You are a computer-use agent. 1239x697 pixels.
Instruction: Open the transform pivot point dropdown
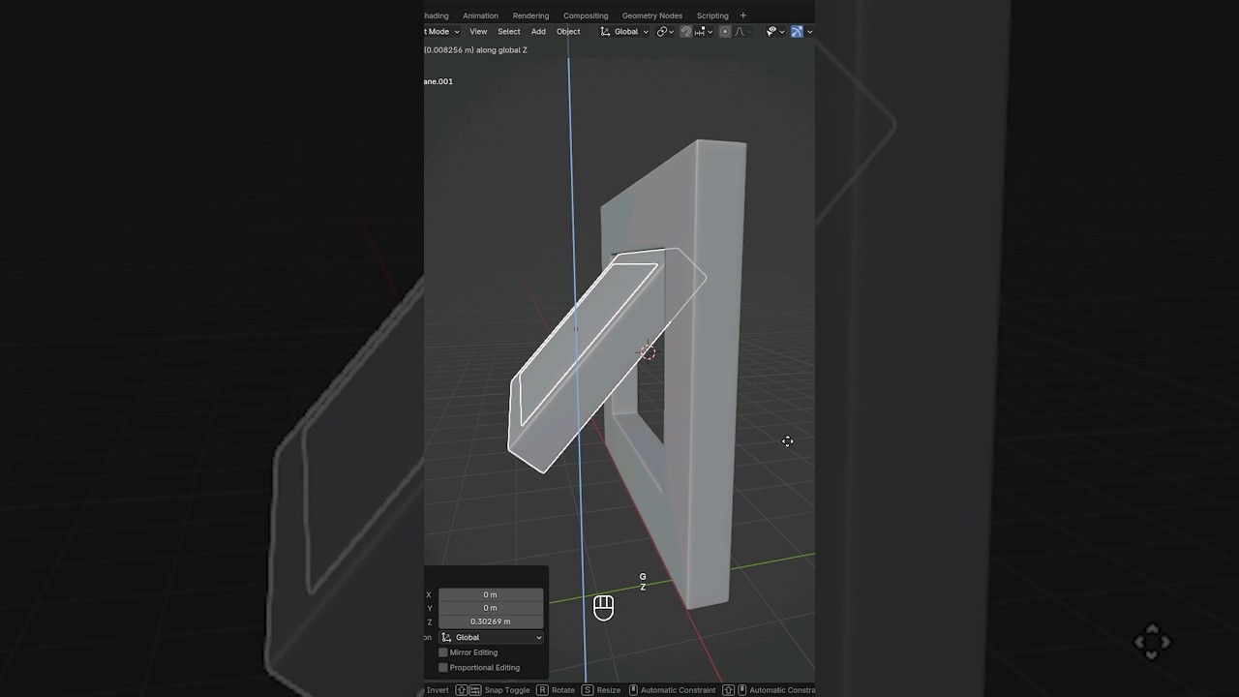click(x=665, y=31)
